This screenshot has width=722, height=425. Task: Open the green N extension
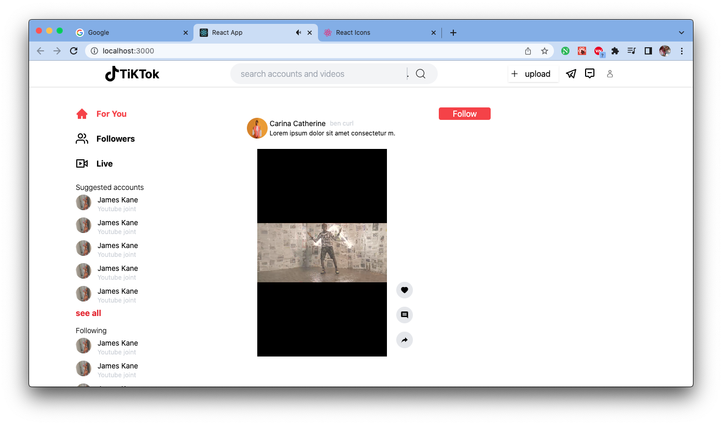[565, 51]
